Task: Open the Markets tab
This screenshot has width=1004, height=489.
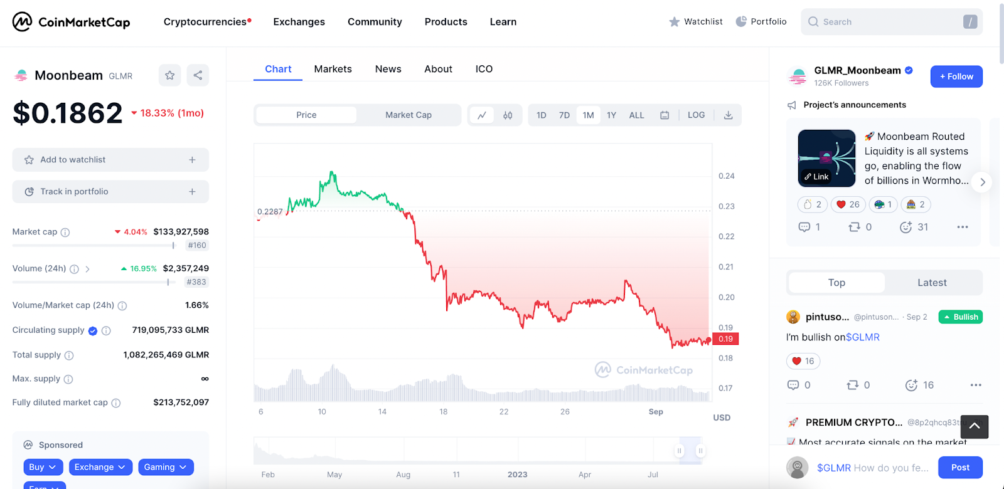Action: [x=333, y=69]
